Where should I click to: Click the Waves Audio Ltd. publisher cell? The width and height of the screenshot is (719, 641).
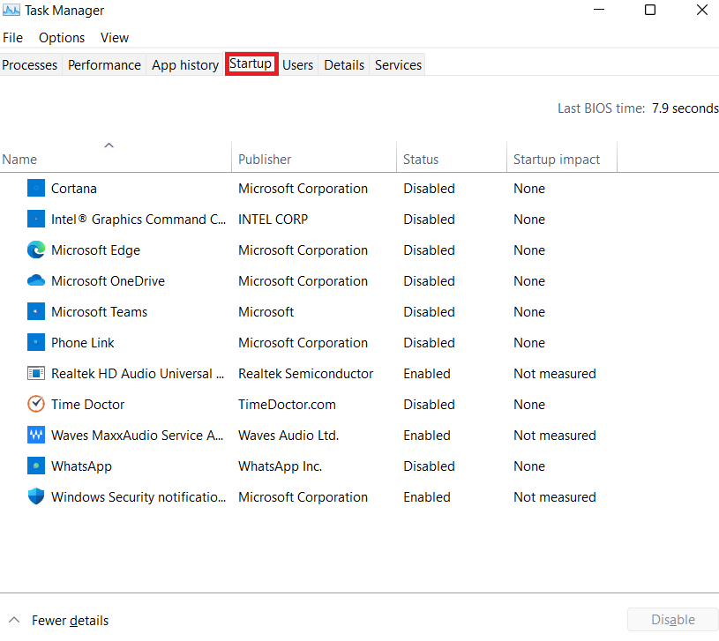(288, 436)
